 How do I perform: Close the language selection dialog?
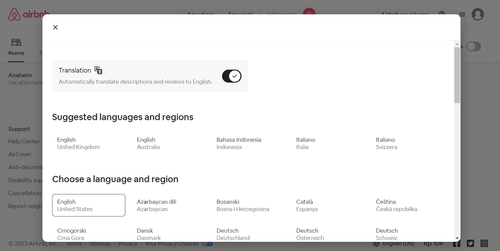click(55, 28)
